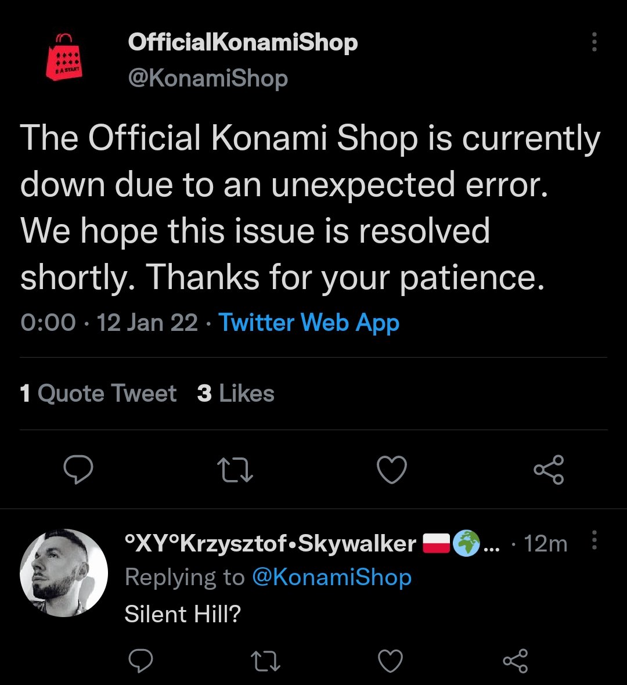Retweet the Konami Shop tweet
The height and width of the screenshot is (685, 627).
pos(235,470)
